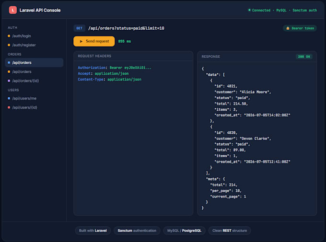The height and width of the screenshot is (242, 326).
Task: Click the USERS section heading
Action: (13, 90)
